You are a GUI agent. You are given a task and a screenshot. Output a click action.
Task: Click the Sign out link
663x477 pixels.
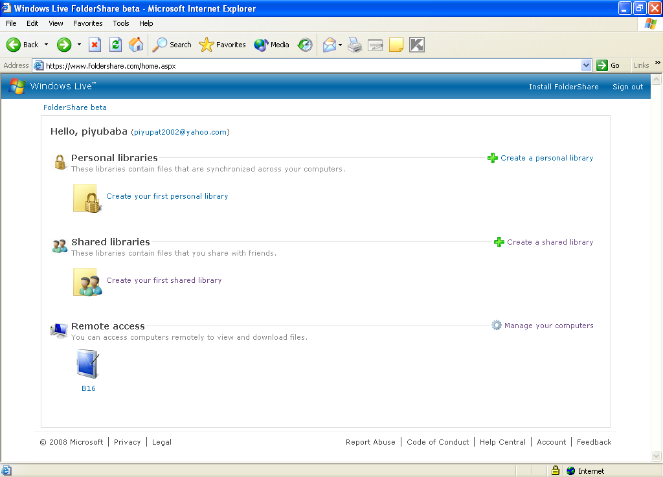coord(628,87)
